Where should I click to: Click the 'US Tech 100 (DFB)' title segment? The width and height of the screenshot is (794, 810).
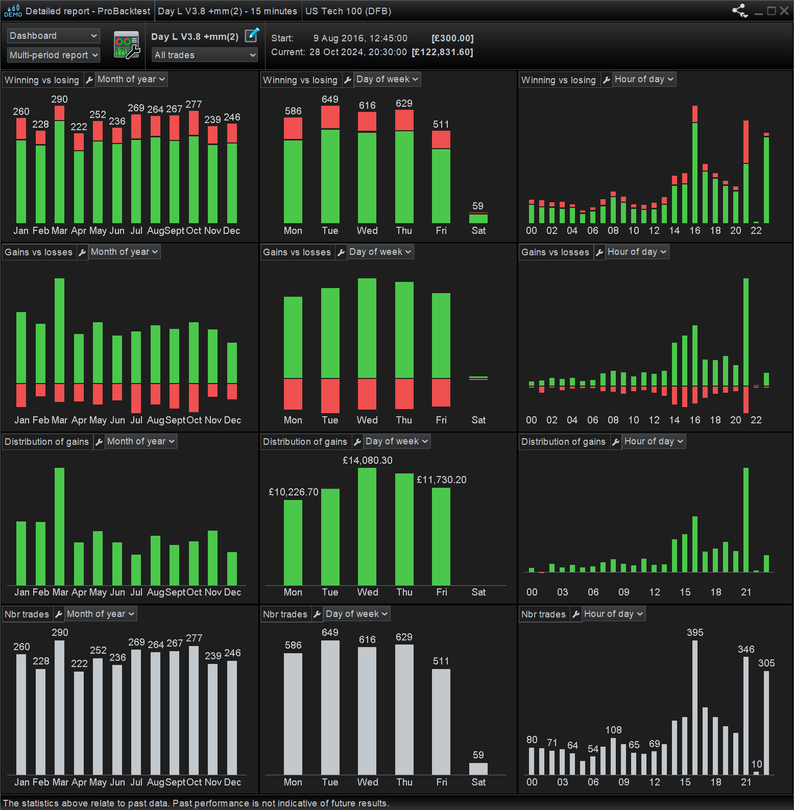tap(348, 11)
